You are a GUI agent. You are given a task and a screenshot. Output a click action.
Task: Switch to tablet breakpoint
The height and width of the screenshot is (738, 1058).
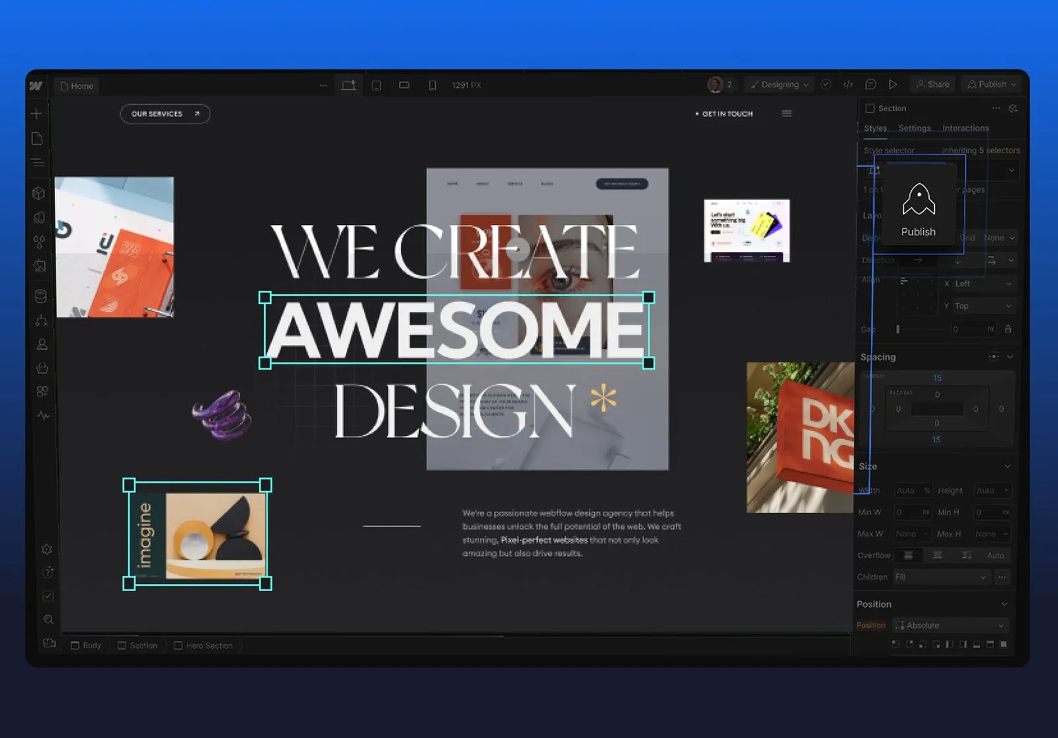pyautogui.click(x=376, y=85)
